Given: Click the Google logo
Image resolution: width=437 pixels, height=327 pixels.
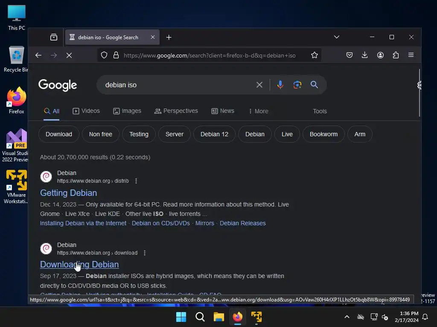Looking at the screenshot, I should [58, 85].
